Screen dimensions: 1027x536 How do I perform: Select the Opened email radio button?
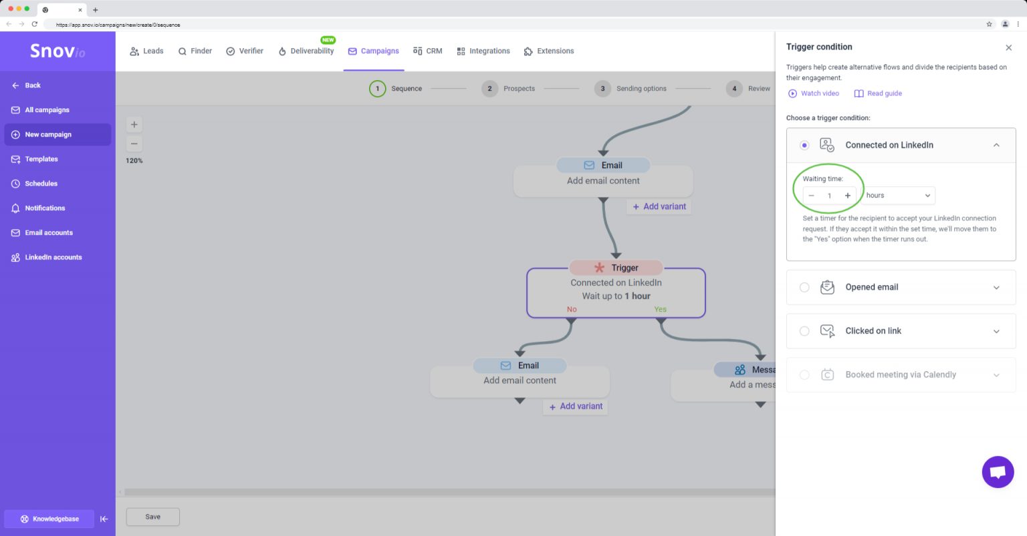(x=804, y=287)
